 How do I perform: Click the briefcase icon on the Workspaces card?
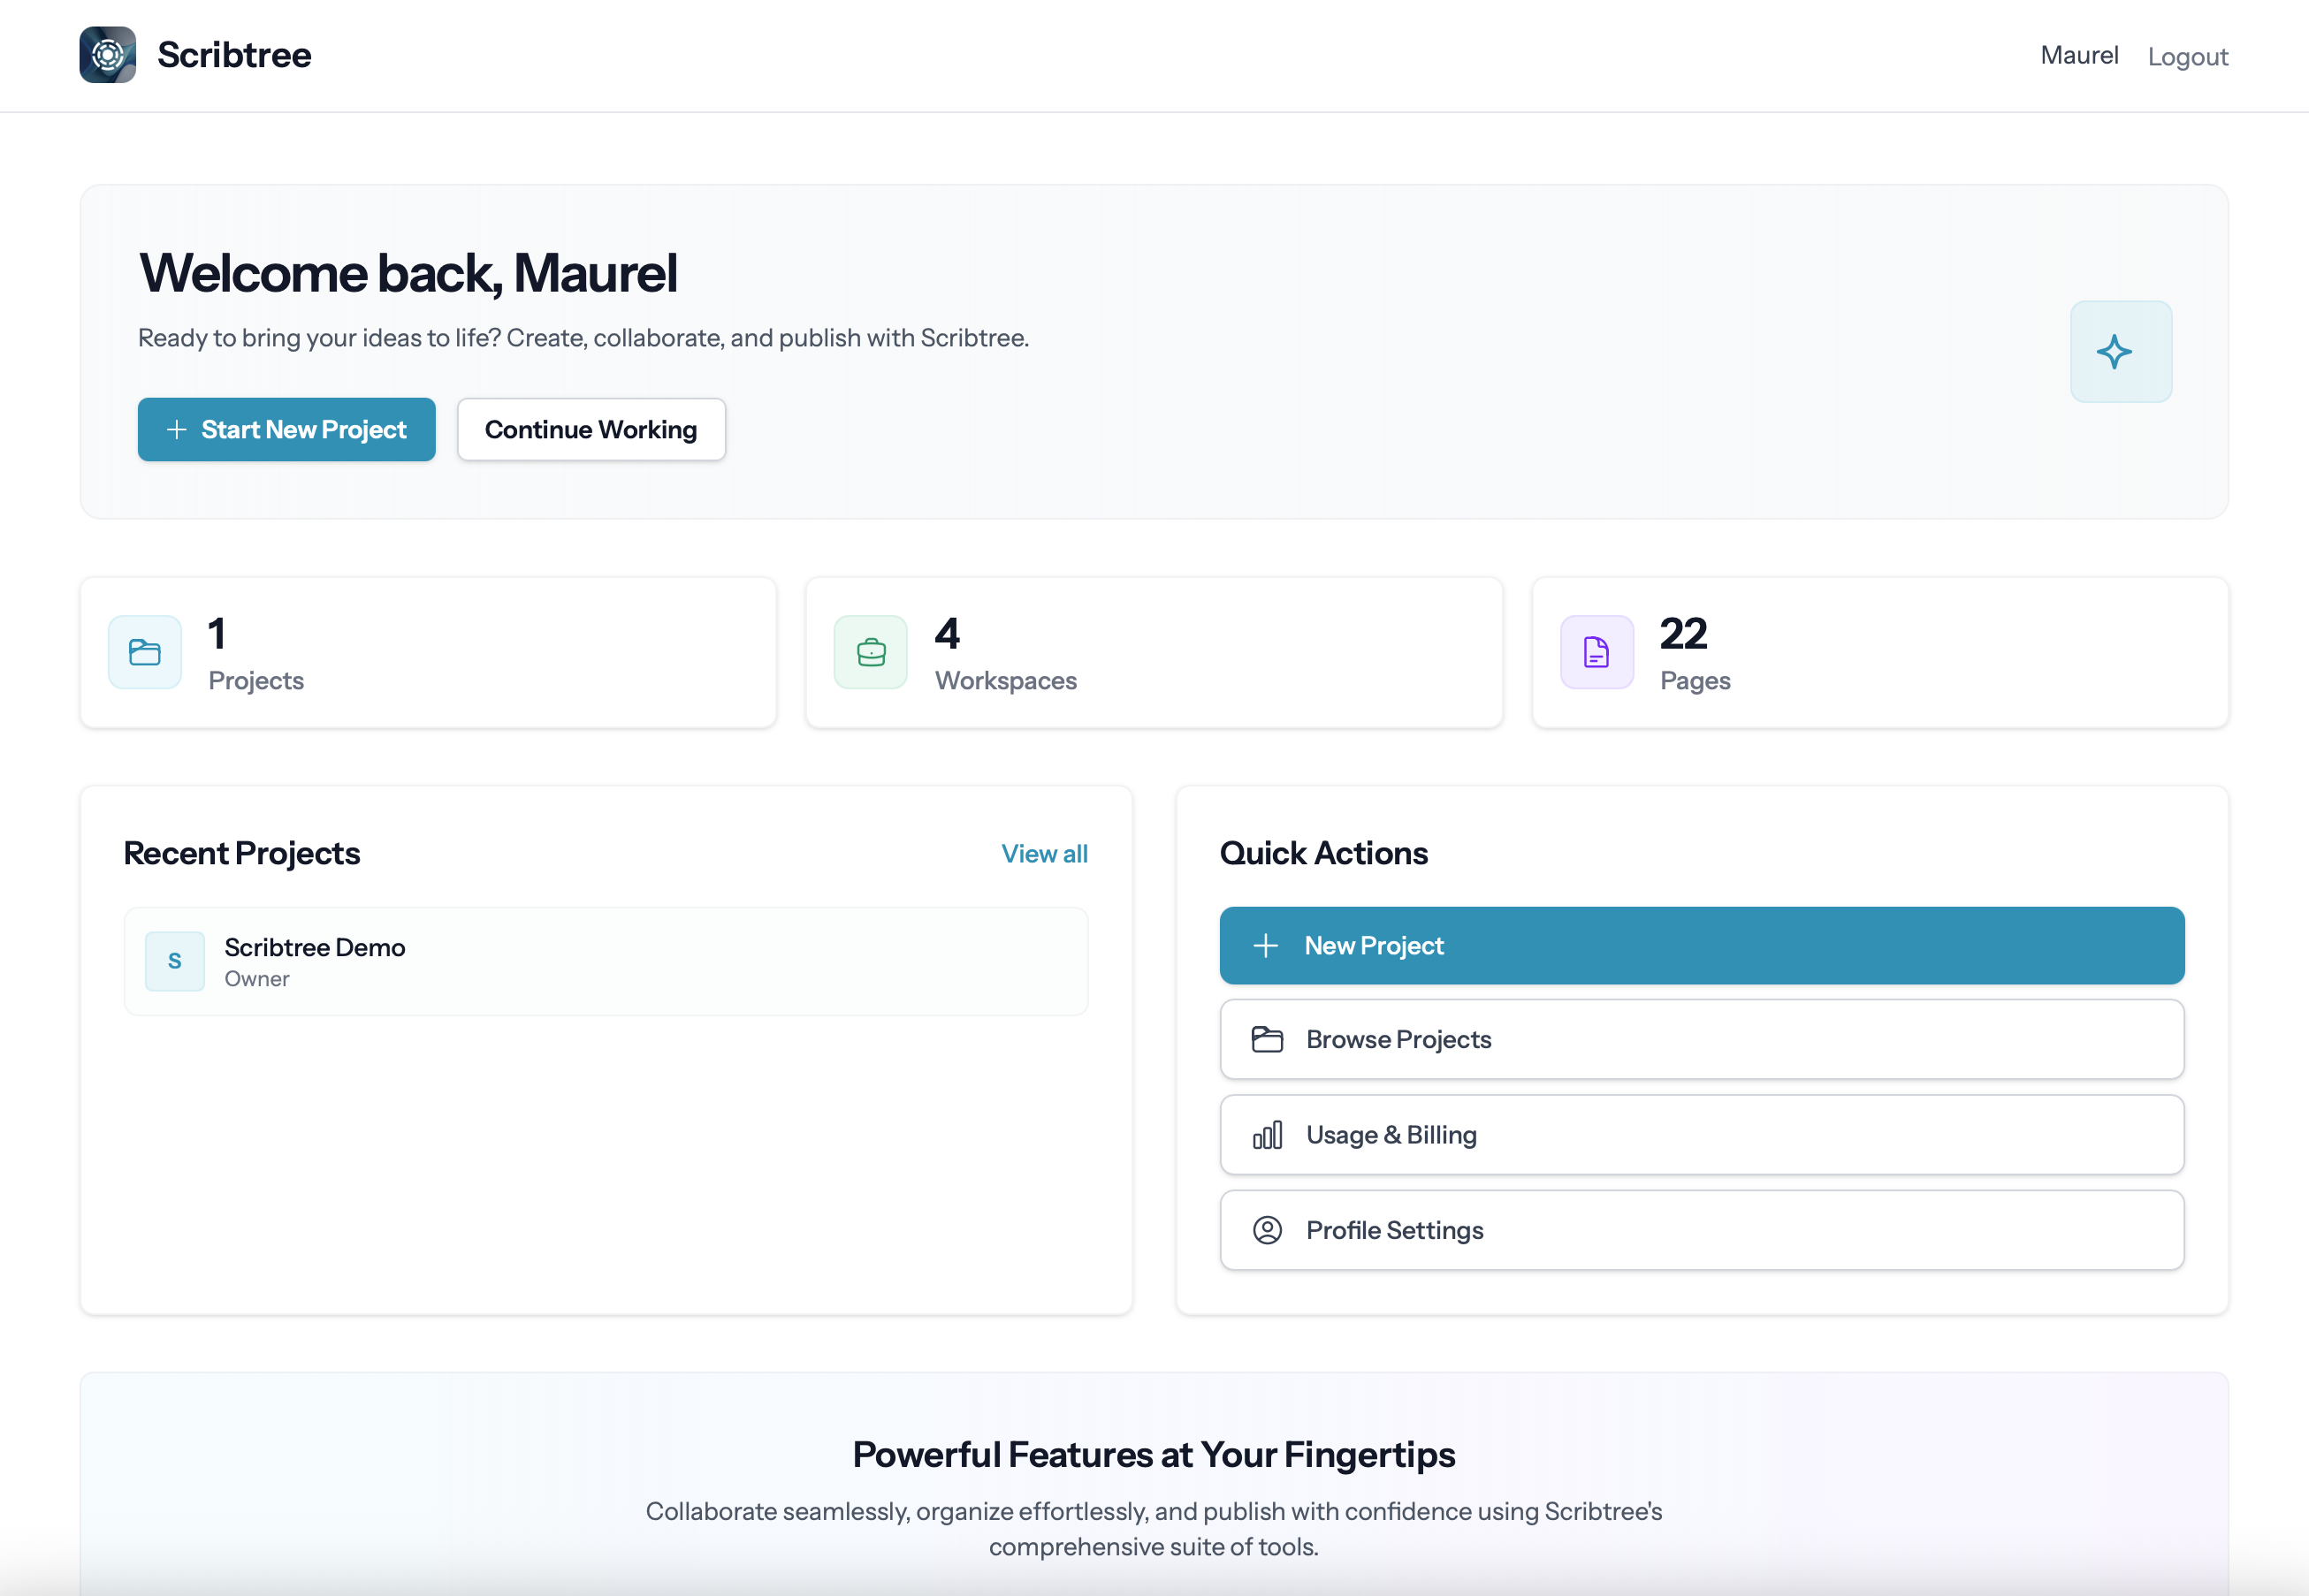[x=870, y=652]
